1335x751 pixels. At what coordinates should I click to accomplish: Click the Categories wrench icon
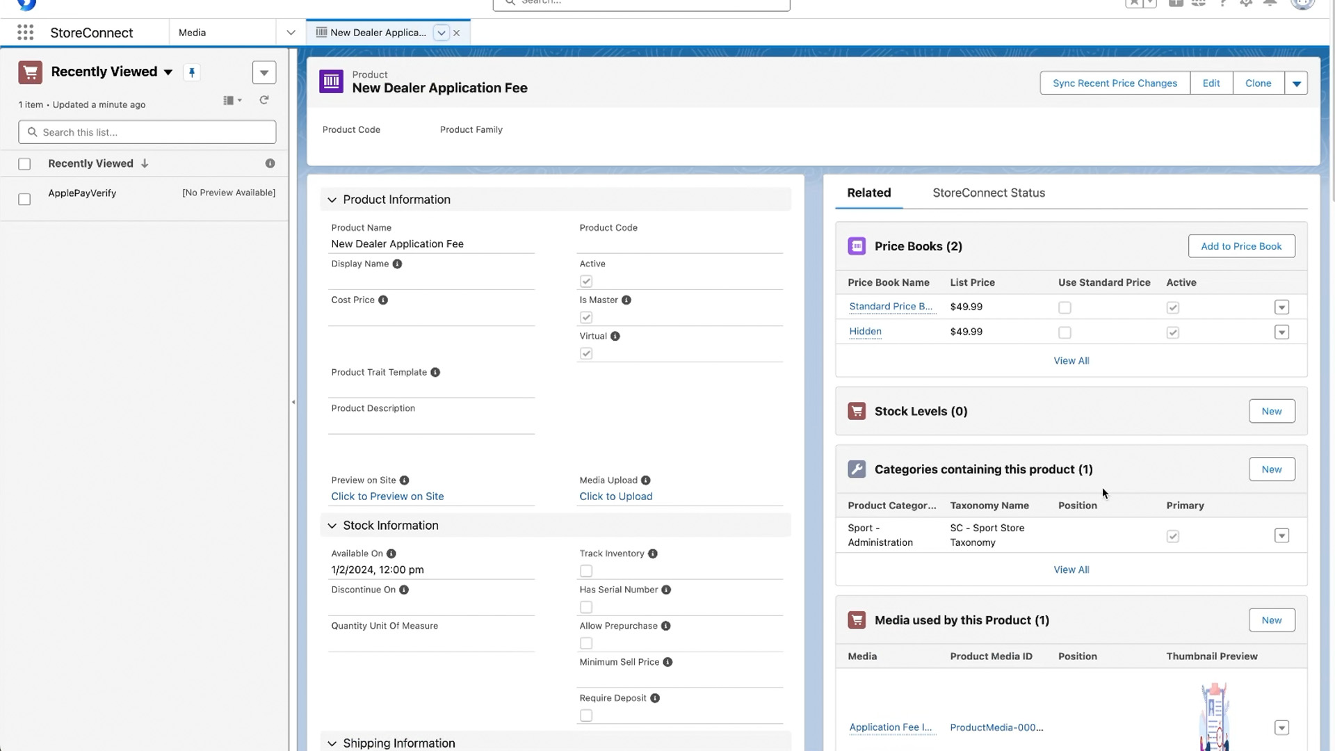[x=857, y=469]
